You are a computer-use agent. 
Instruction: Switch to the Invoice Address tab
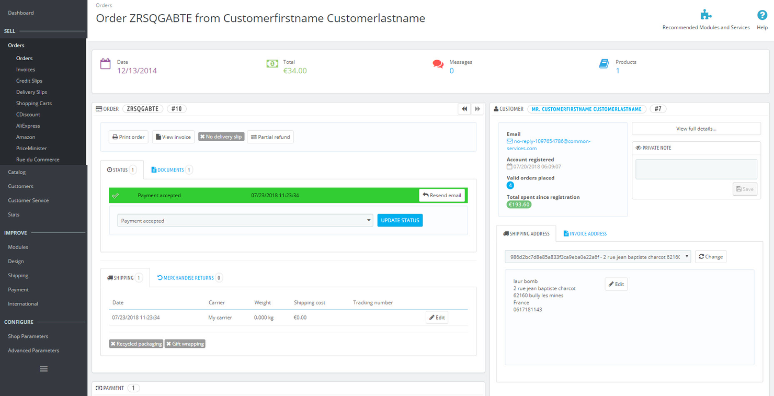585,233
